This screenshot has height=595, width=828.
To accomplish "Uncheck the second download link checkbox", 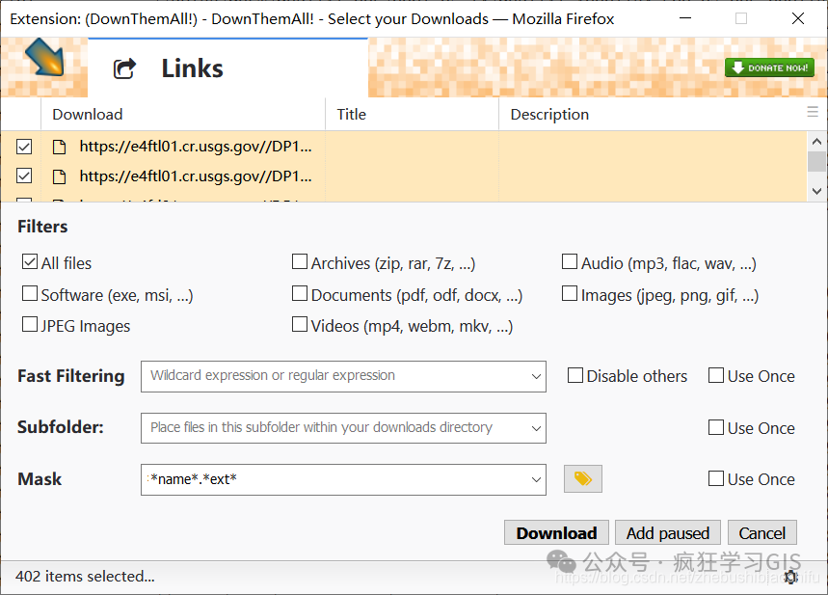I will coord(24,176).
